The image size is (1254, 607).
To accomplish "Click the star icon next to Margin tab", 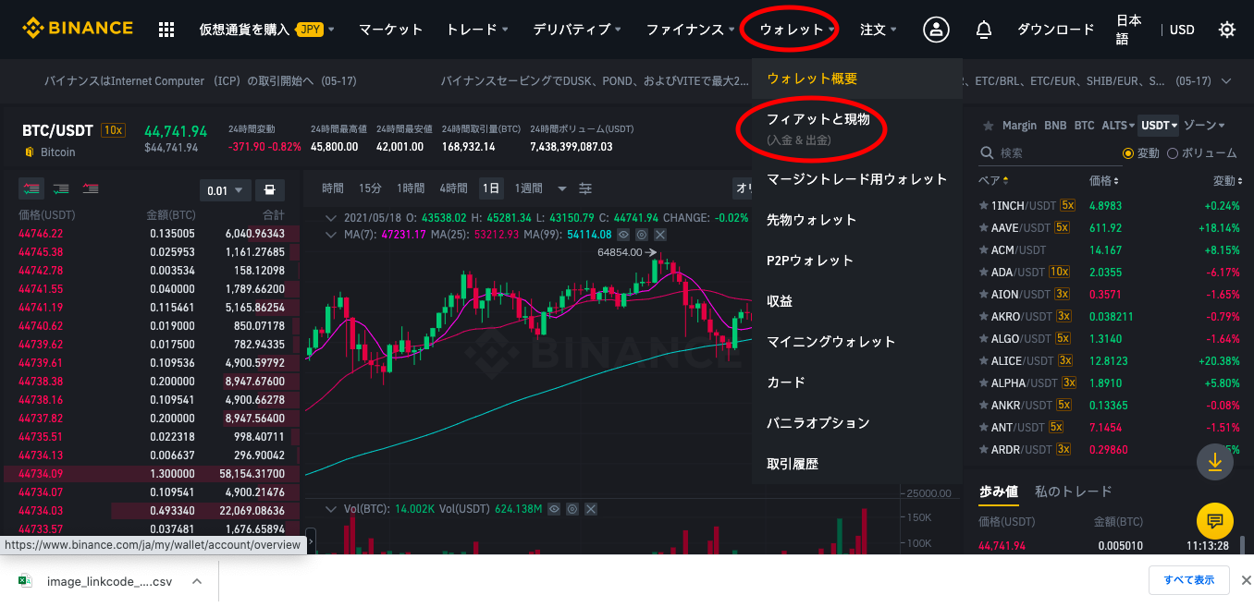I will 986,127.
